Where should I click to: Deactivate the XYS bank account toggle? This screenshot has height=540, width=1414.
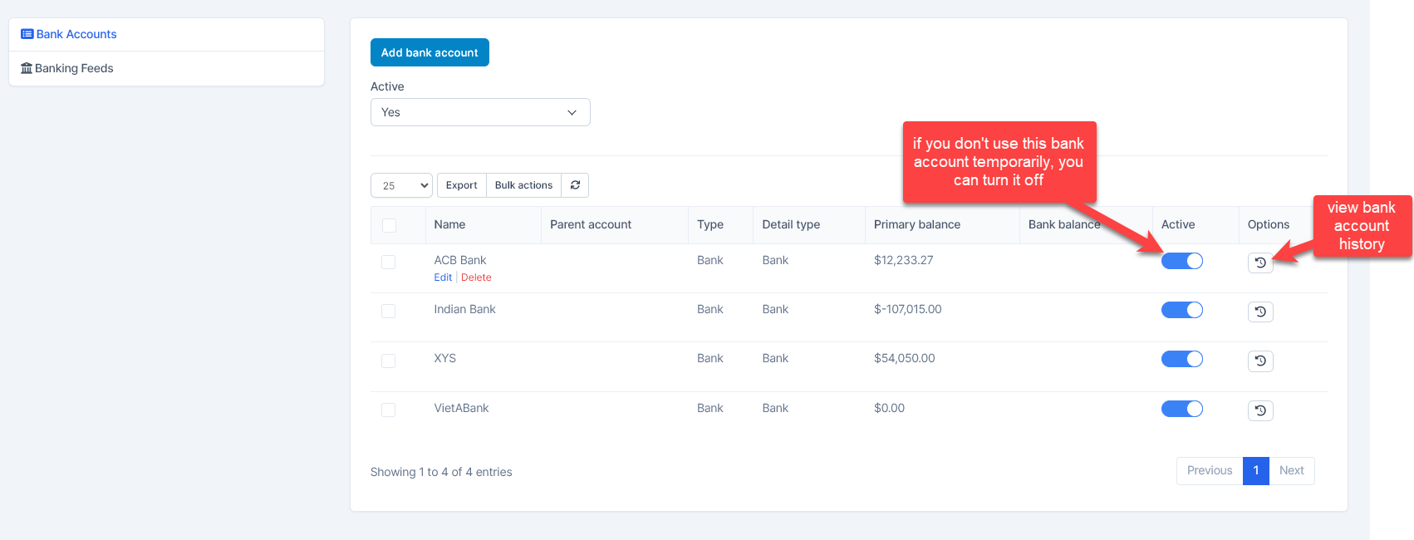[x=1181, y=359]
